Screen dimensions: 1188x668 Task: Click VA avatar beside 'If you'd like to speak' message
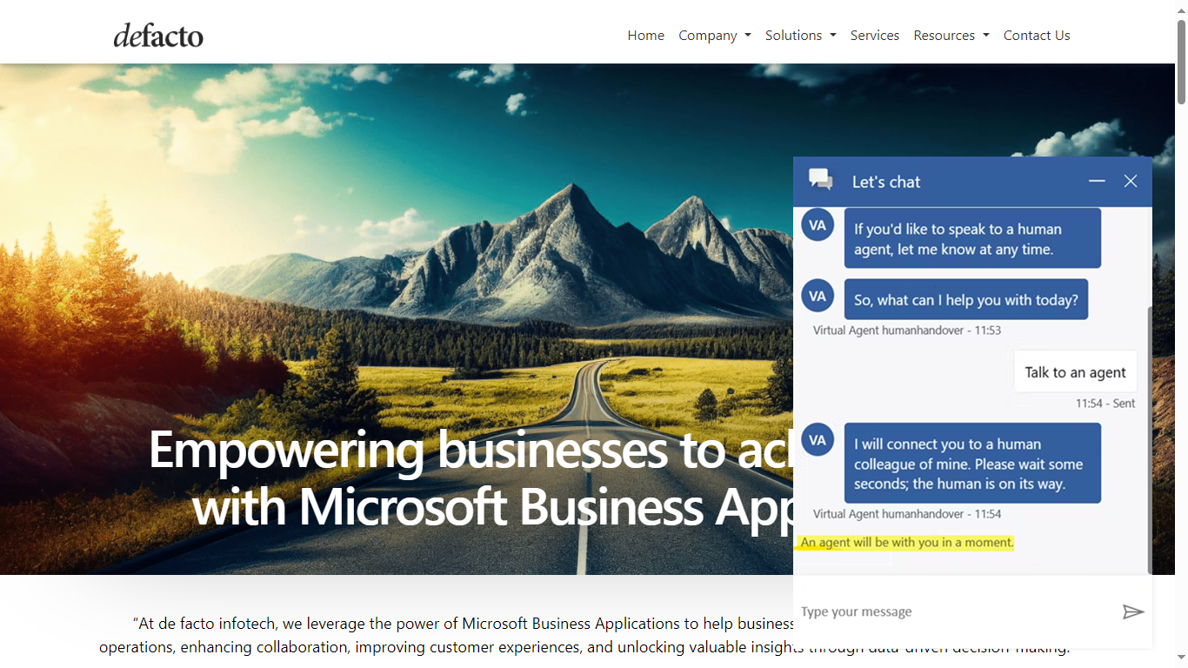(x=817, y=224)
